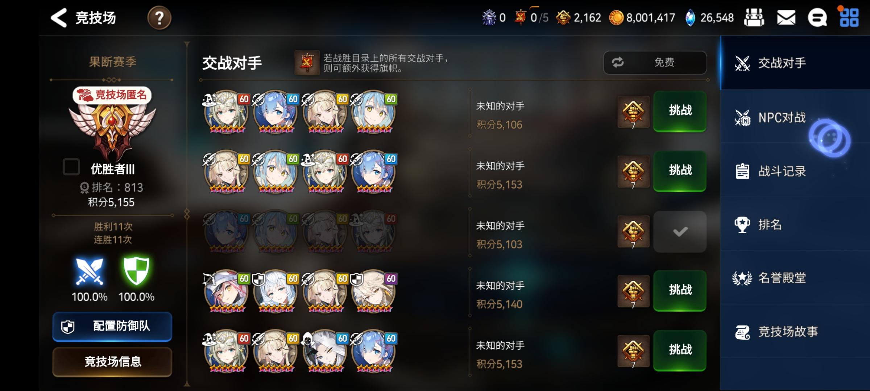Click the 免费 refresh opponents button
The image size is (870, 391).
click(655, 63)
